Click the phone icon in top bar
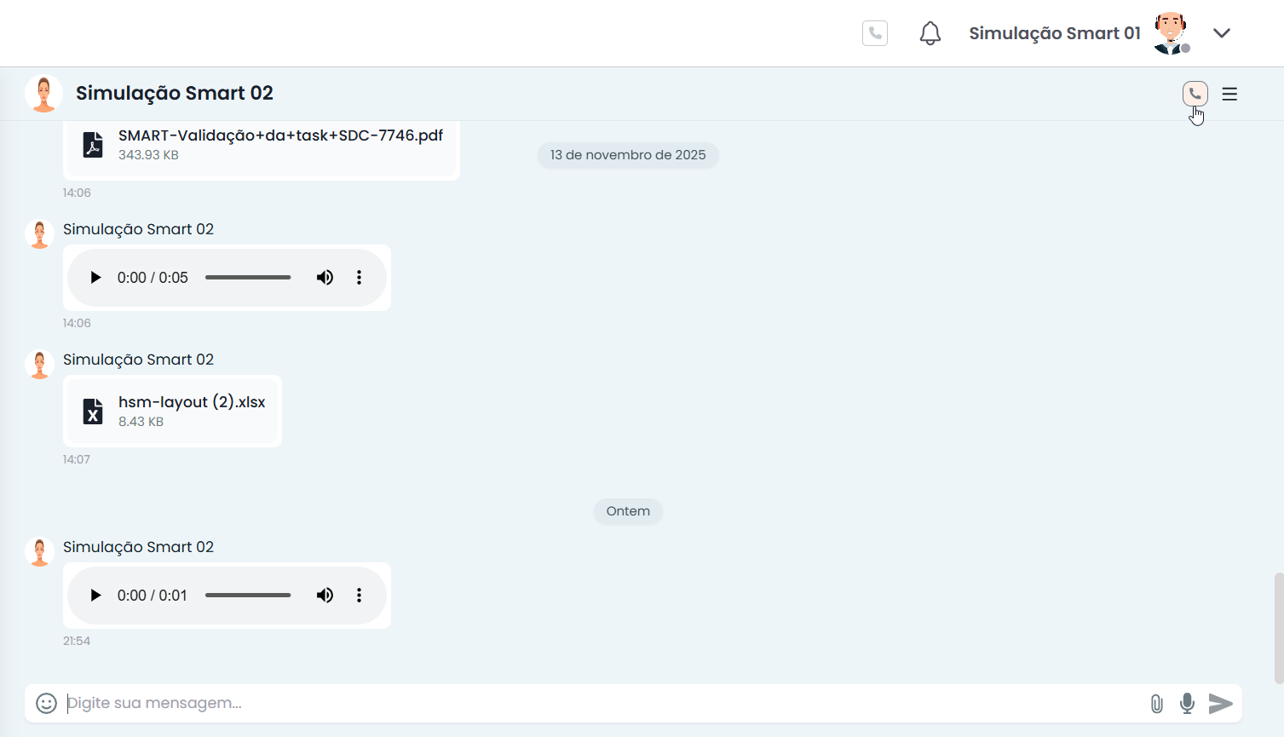The image size is (1284, 737). [x=875, y=33]
